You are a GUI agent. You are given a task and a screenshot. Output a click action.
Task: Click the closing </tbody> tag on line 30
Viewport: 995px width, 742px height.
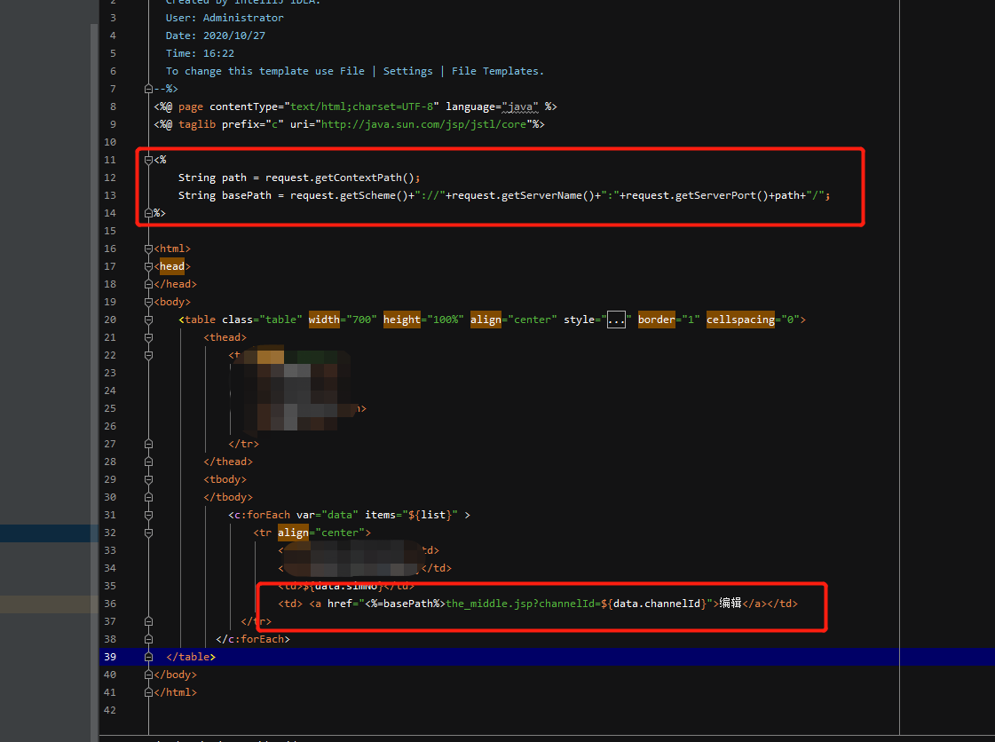pos(228,498)
